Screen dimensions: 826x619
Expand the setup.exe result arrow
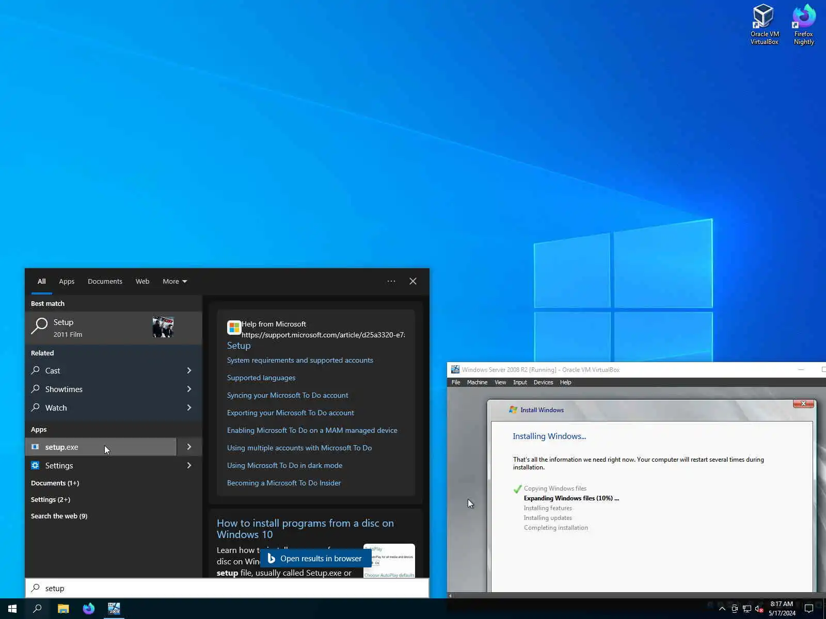coord(189,447)
